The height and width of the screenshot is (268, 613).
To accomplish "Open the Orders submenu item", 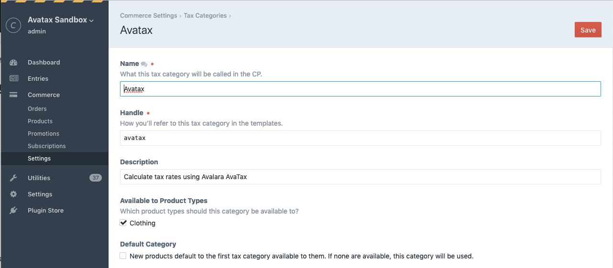I will pos(37,109).
